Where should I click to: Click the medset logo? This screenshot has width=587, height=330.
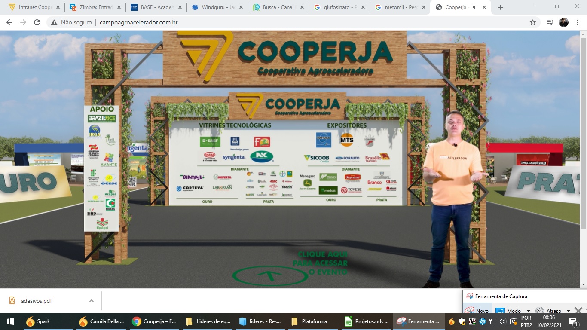pyautogui.click(x=328, y=190)
